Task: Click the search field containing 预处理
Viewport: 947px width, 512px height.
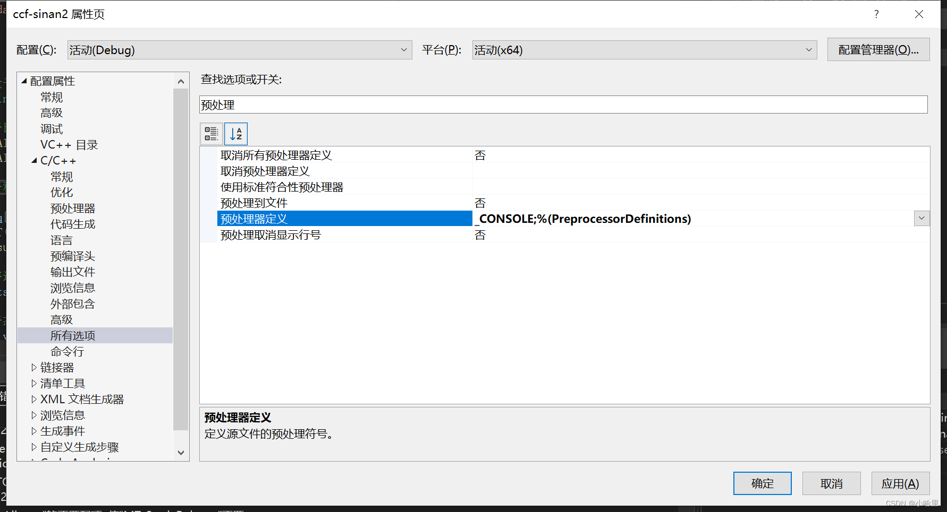Action: (563, 105)
